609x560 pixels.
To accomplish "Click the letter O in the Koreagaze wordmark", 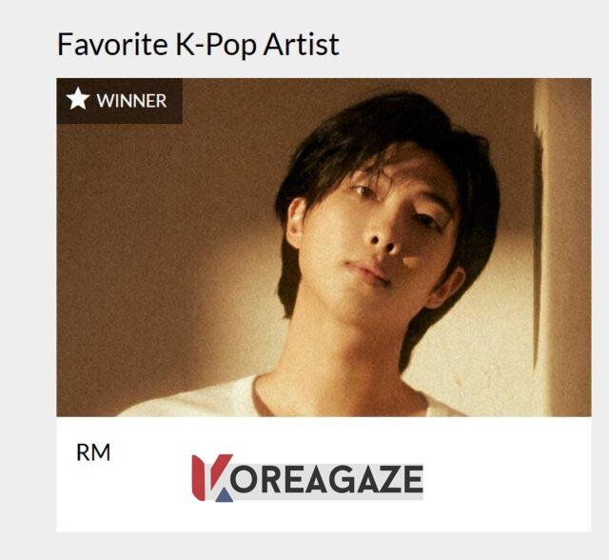I will pyautogui.click(x=244, y=480).
